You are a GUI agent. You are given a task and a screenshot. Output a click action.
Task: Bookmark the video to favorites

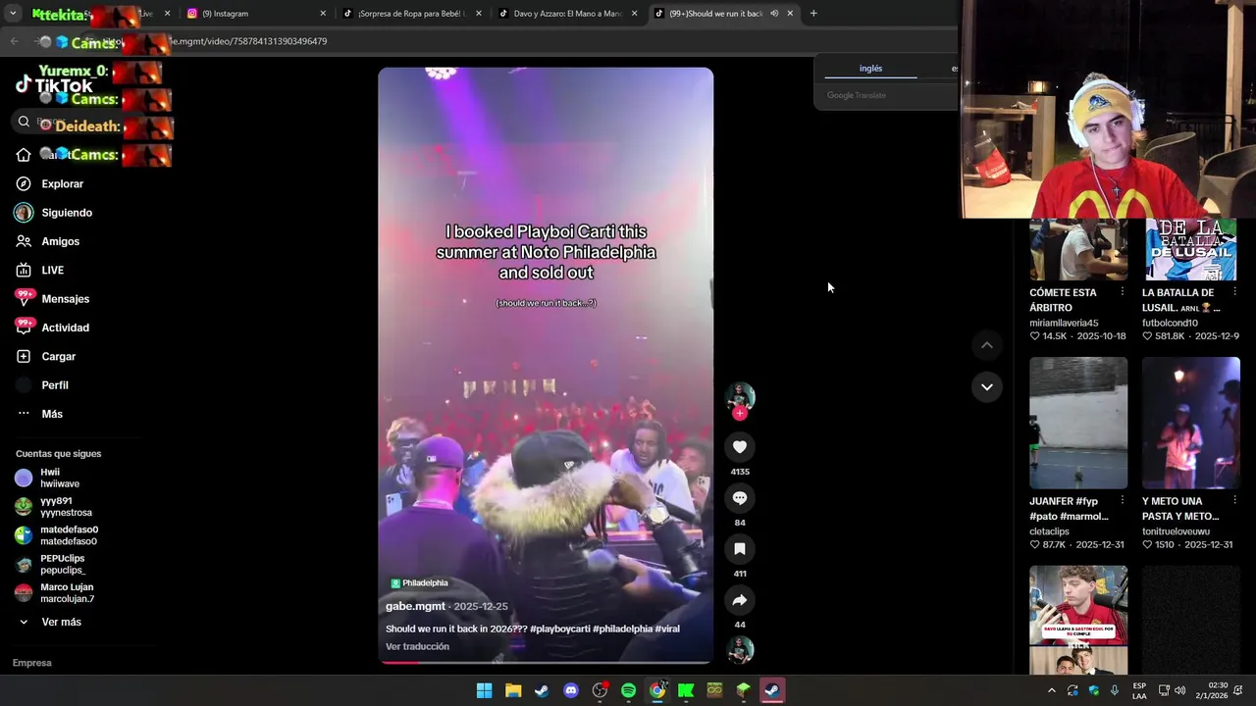(740, 549)
